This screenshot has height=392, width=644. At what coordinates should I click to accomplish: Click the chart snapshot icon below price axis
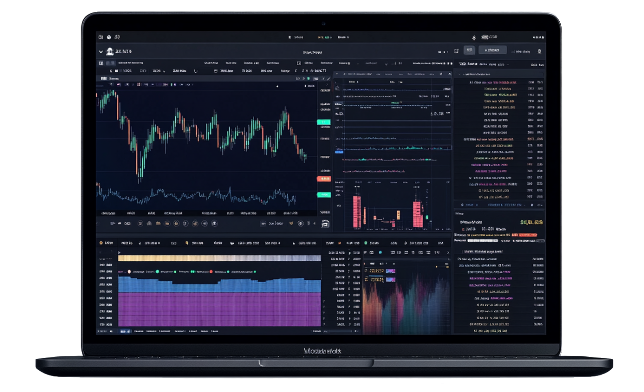(325, 224)
